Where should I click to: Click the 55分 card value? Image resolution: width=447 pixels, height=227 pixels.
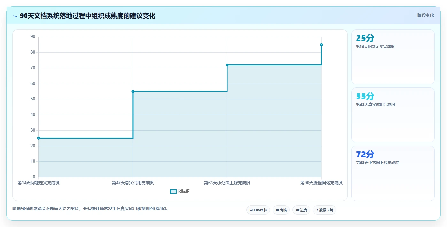[x=365, y=96]
